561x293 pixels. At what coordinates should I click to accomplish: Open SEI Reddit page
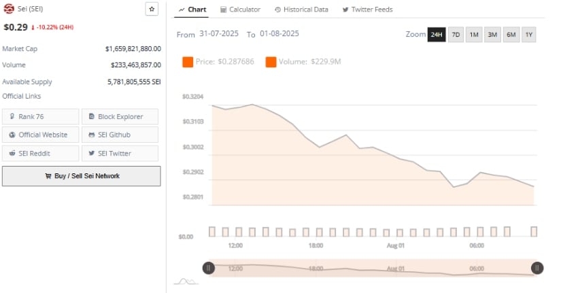(40, 153)
